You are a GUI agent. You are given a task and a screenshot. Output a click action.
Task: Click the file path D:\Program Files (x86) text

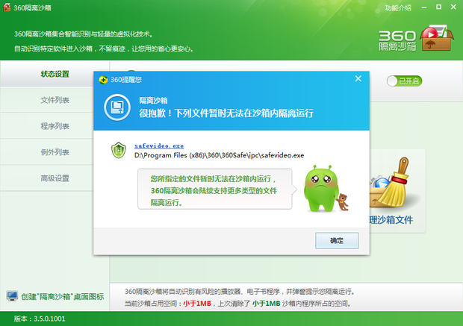(219, 155)
